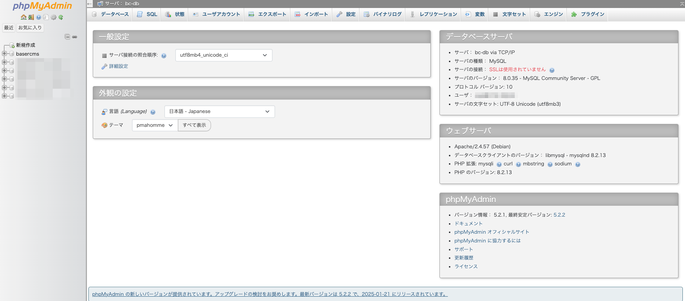Viewport: 685px width, 301px height.
Task: Open the 状態 tab
Action: [x=175, y=14]
